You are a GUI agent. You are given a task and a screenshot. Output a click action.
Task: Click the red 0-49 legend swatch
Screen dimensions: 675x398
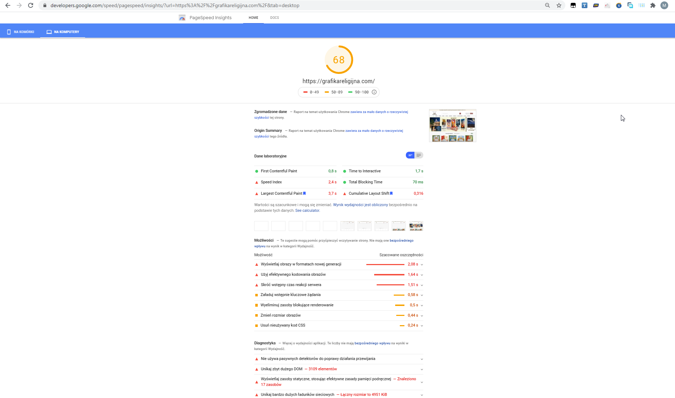pyautogui.click(x=305, y=92)
